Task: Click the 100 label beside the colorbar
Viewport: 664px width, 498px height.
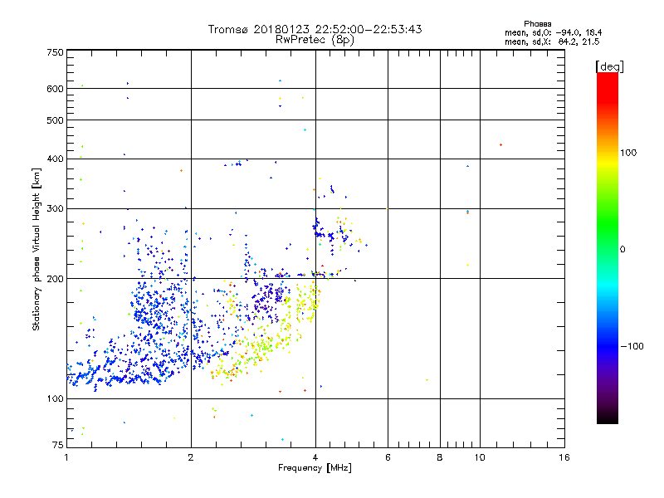Action: click(x=628, y=153)
